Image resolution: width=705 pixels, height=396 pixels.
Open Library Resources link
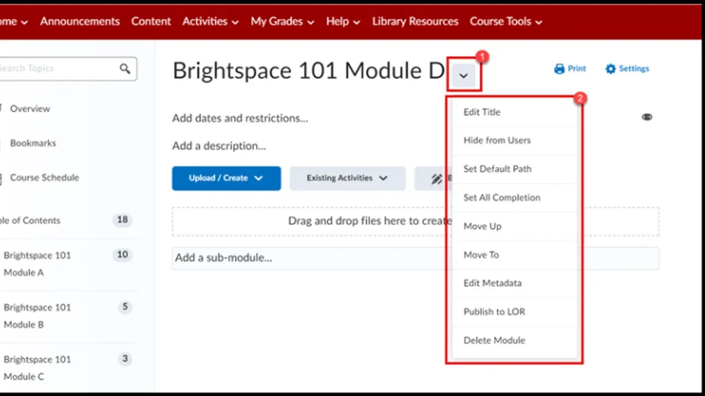tap(415, 21)
